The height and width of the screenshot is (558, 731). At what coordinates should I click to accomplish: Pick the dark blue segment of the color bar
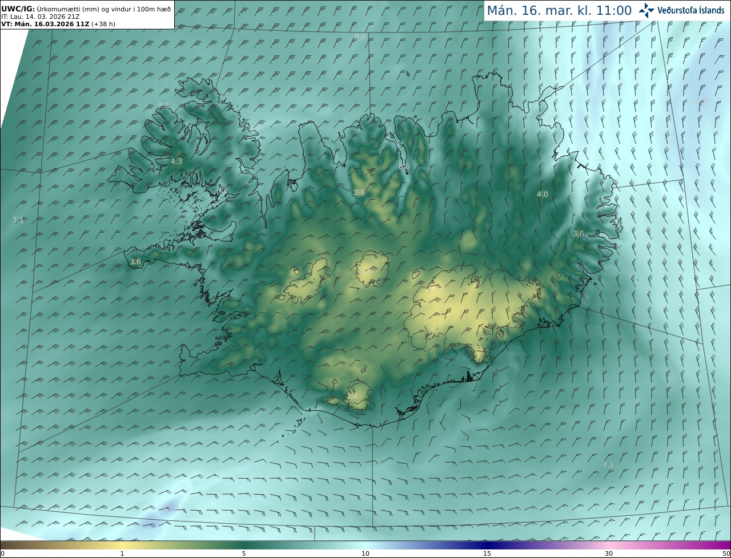[487, 545]
